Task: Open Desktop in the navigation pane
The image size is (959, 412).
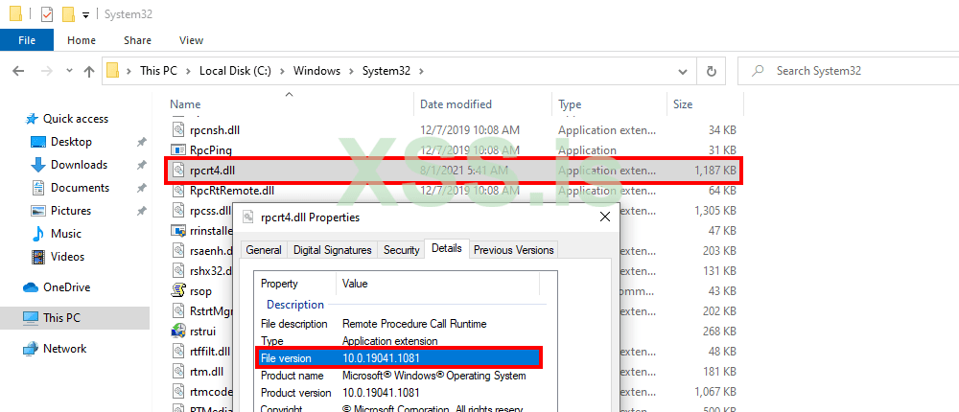Action: pos(71,142)
